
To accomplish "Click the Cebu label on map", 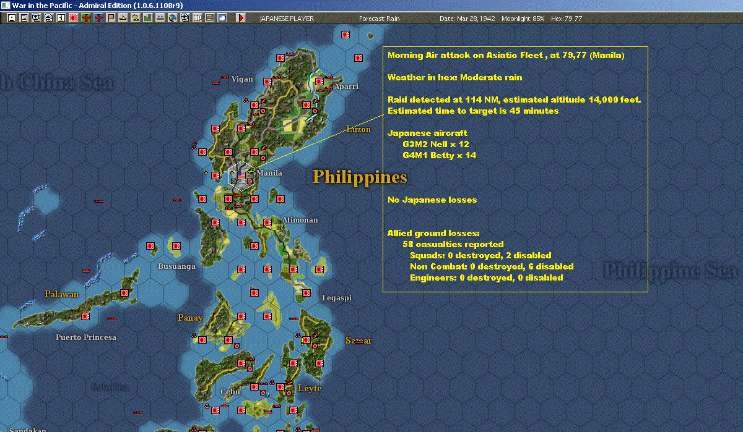I will click(x=230, y=392).
